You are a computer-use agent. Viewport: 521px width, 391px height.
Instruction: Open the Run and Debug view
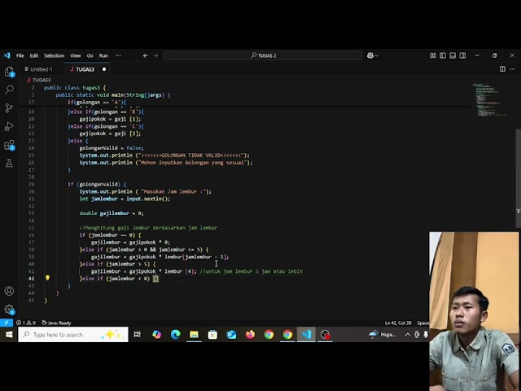tap(9, 126)
